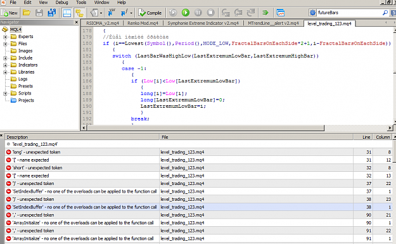Click the Step Into debug icon

pos(226,13)
